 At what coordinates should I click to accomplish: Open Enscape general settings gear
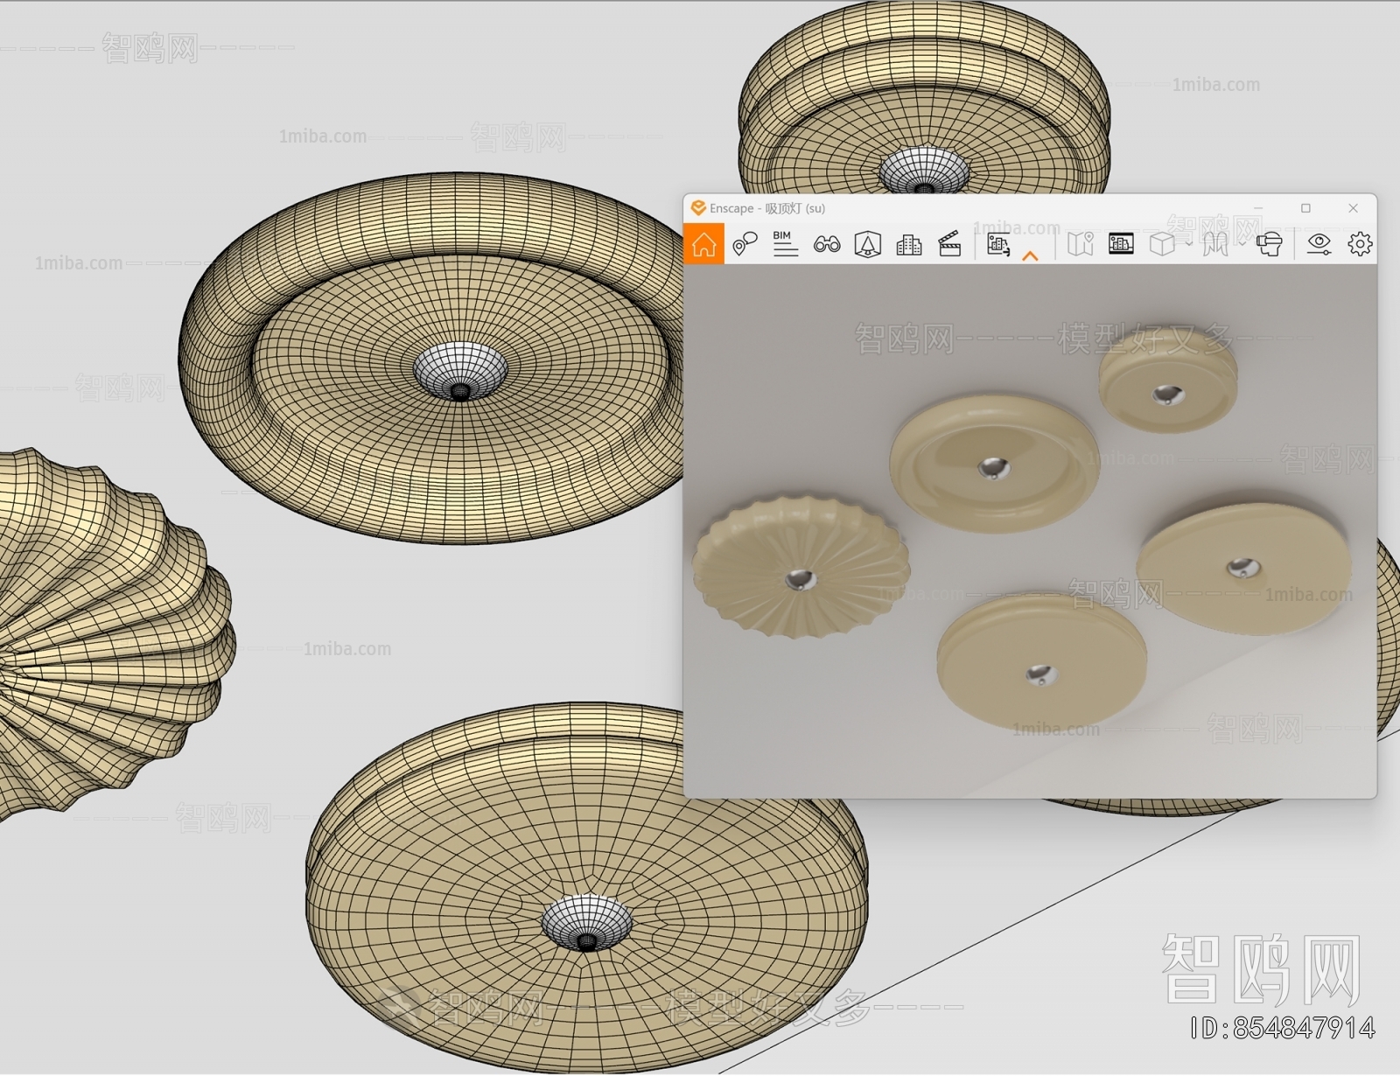1360,244
